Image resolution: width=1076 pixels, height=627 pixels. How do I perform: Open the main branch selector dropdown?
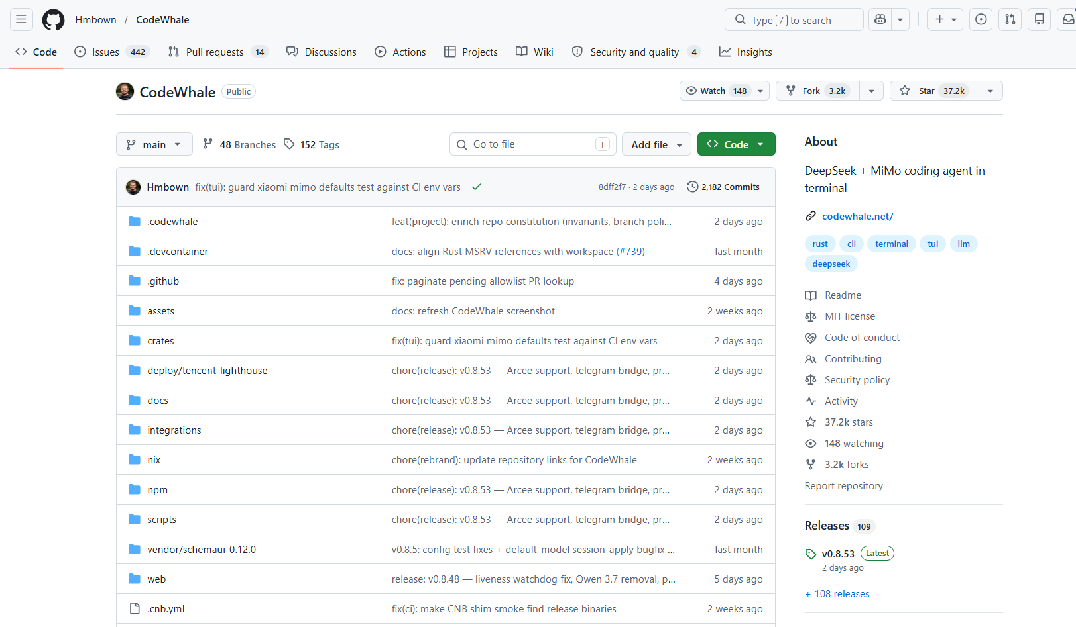(154, 144)
